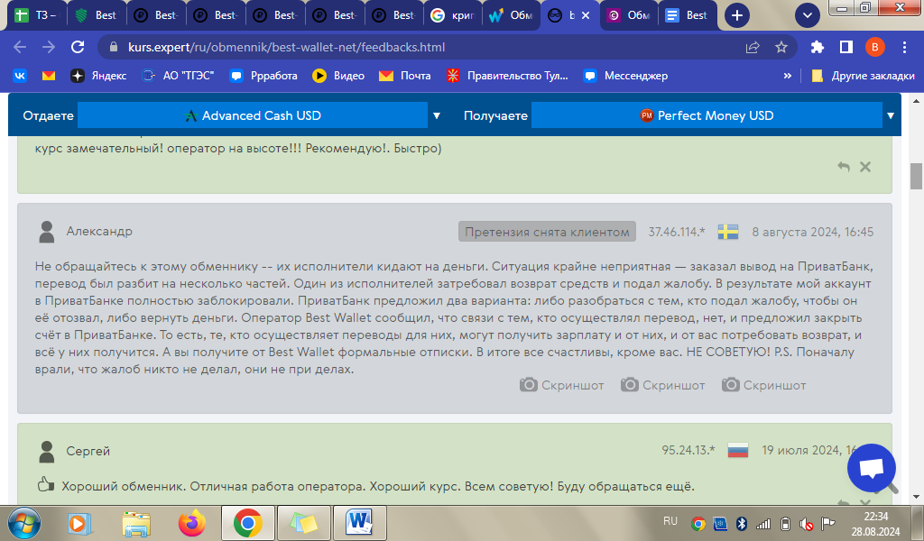The image size is (924, 541).
Task: Switch to the Google криг tab
Action: (453, 15)
